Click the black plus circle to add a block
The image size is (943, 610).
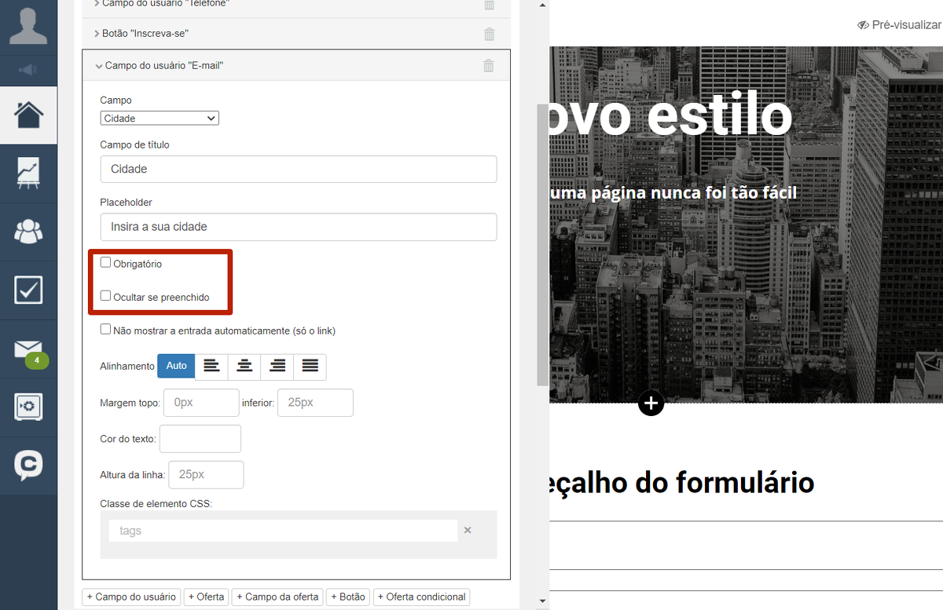pyautogui.click(x=651, y=404)
